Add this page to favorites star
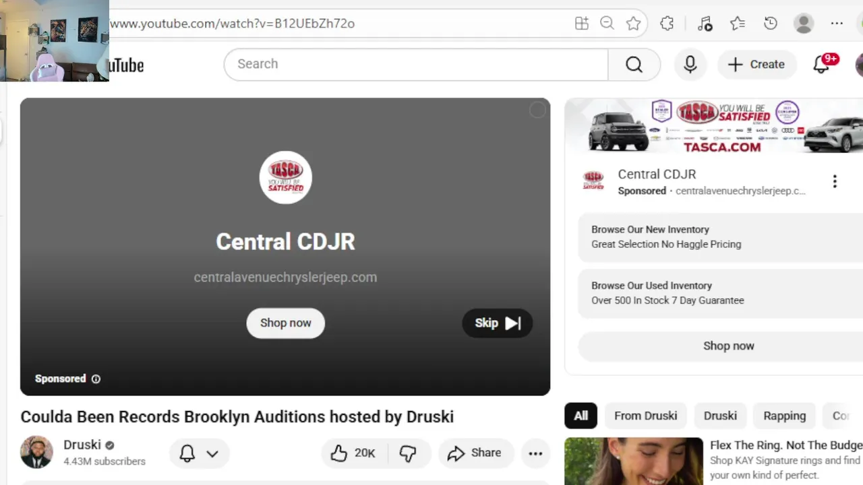 pos(633,24)
